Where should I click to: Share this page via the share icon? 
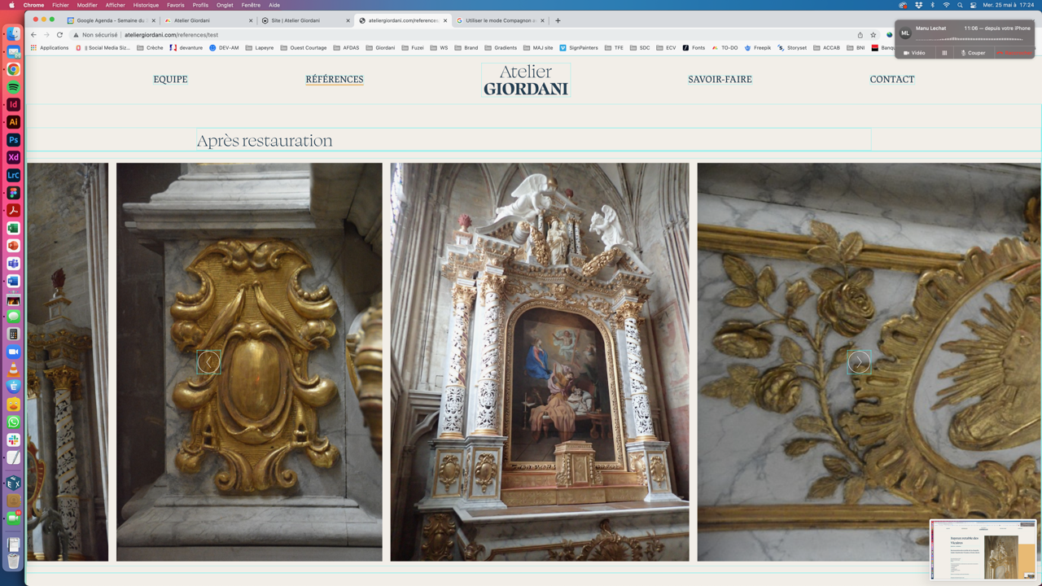coord(860,35)
